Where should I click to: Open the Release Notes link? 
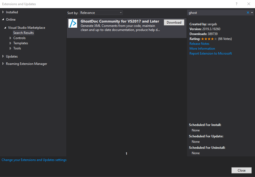pyautogui.click(x=199, y=43)
